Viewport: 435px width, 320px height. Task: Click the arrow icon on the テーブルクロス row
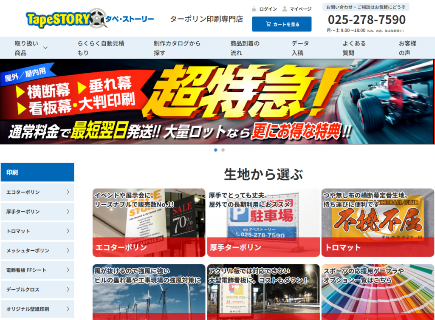click(68, 289)
